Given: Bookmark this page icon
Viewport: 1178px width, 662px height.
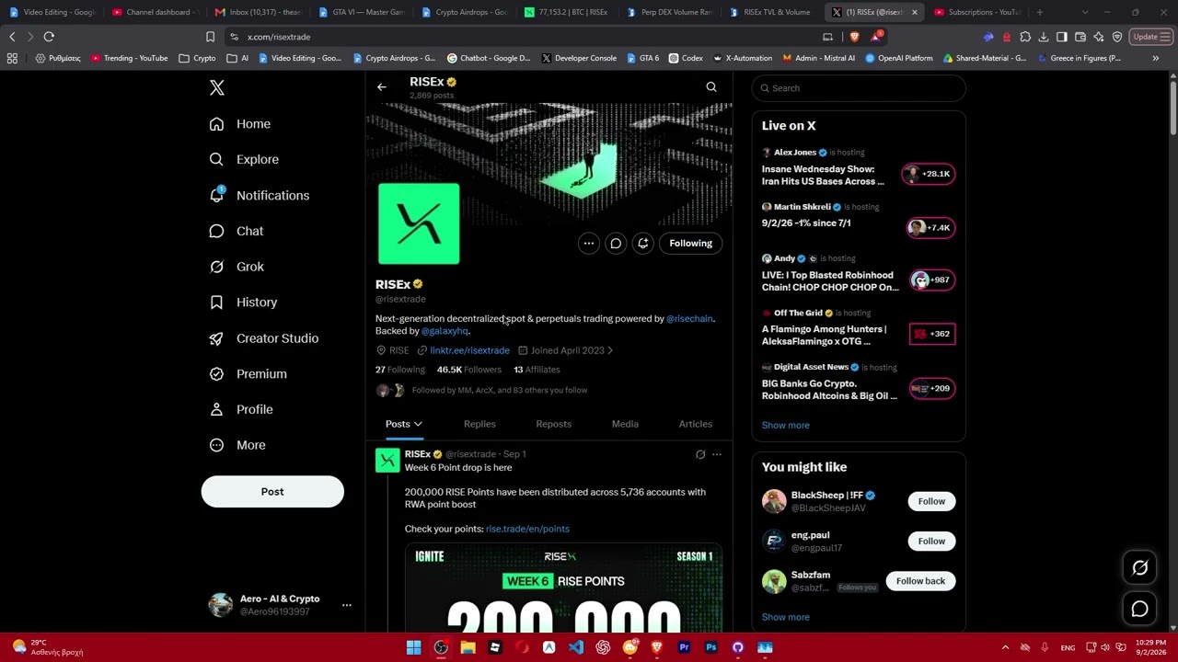Looking at the screenshot, I should (210, 37).
